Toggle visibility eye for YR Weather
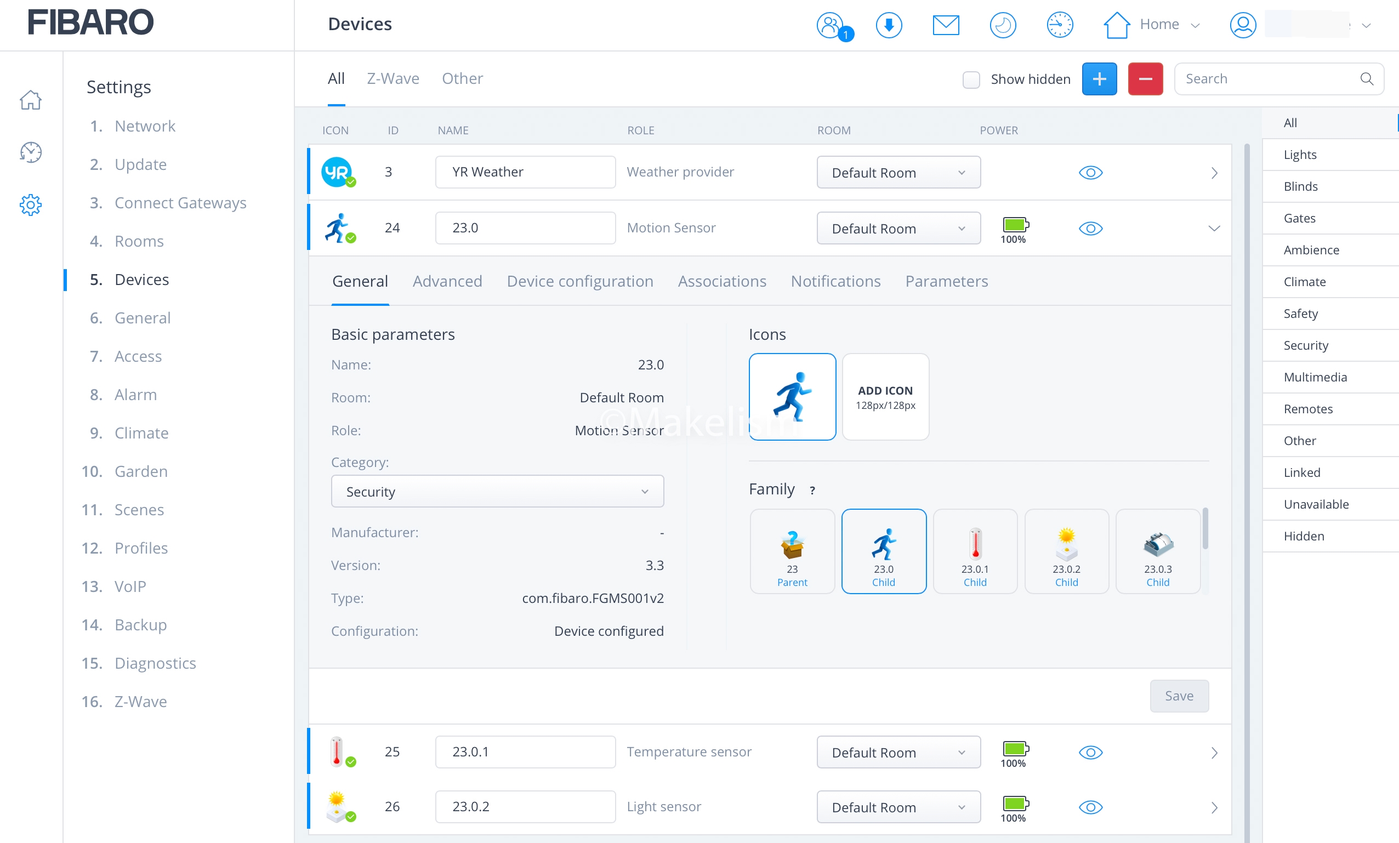Viewport: 1399px width, 843px height. pos(1090,173)
